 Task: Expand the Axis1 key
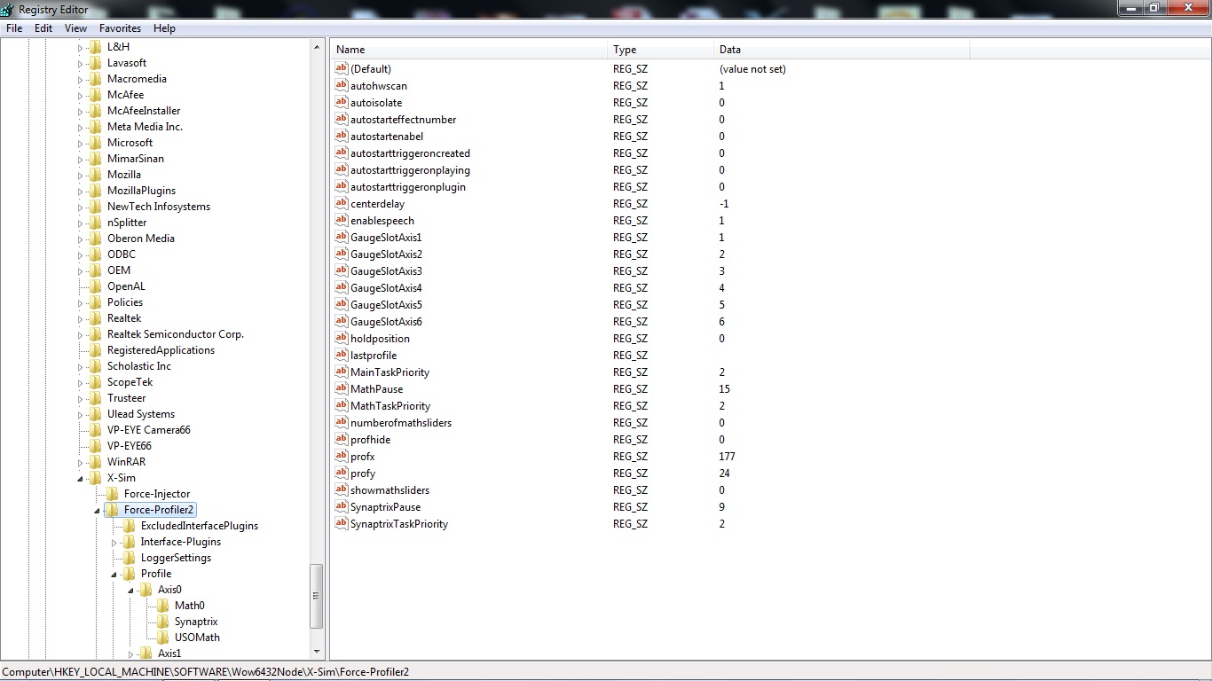click(x=131, y=654)
